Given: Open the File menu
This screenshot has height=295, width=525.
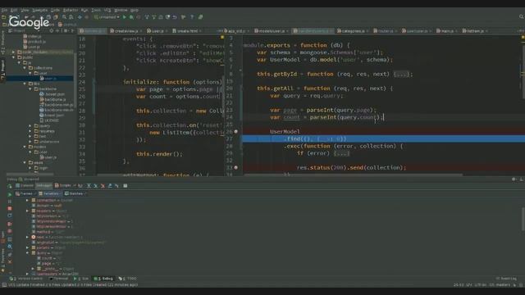Looking at the screenshot, I should tap(4, 11).
